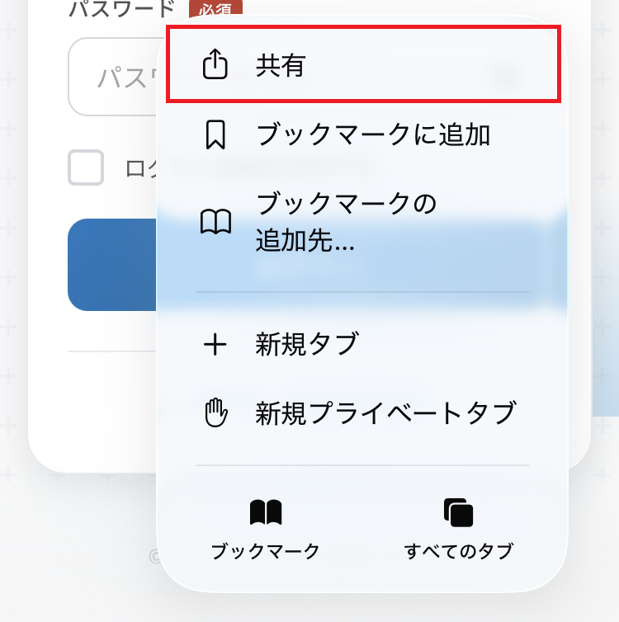
Task: Click the share icon next to 共有
Action: point(215,64)
